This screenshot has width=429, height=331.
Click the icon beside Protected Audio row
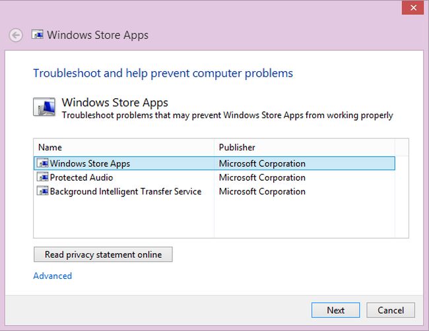click(x=42, y=177)
